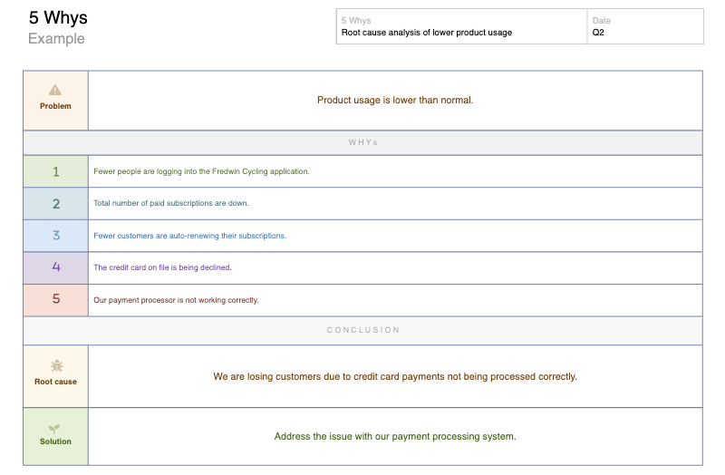
Task: Click the warning triangle Problem icon
Action: coord(55,90)
